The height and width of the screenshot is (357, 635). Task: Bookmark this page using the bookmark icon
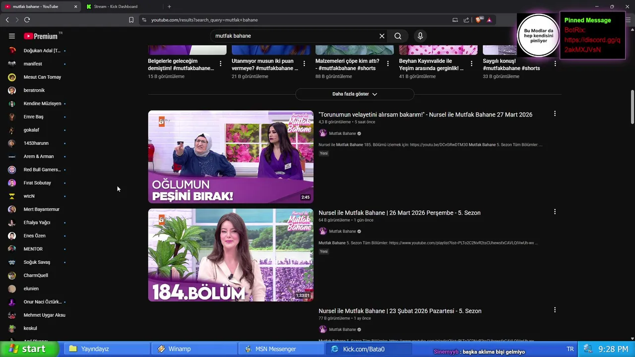[x=131, y=20]
